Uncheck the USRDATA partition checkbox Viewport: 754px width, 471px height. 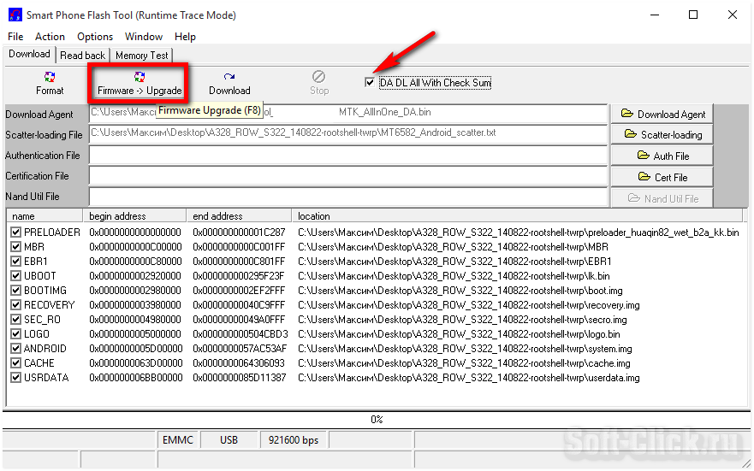pos(16,378)
